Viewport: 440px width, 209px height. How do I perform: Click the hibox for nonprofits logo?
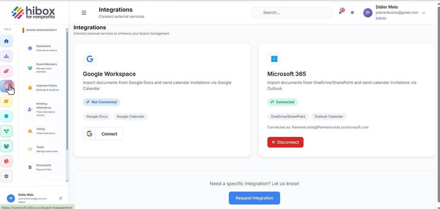coord(33,12)
